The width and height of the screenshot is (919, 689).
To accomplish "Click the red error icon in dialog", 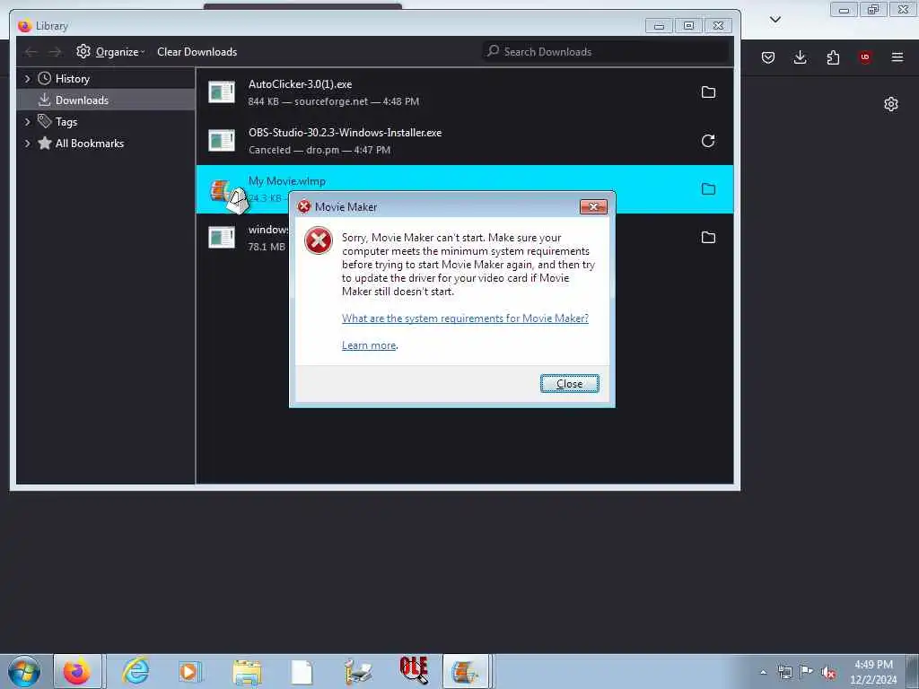I will tap(319, 240).
